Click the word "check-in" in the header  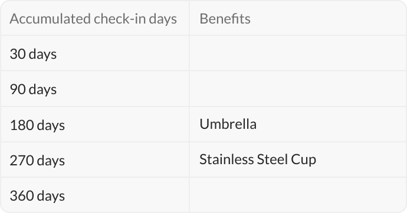(120, 19)
